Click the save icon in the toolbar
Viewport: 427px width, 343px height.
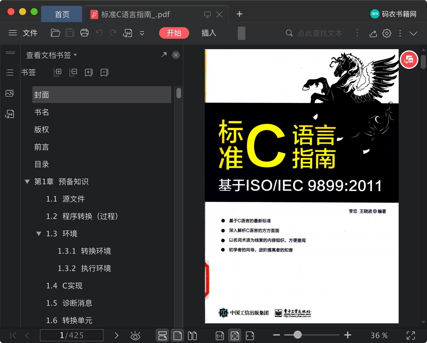click(70, 33)
